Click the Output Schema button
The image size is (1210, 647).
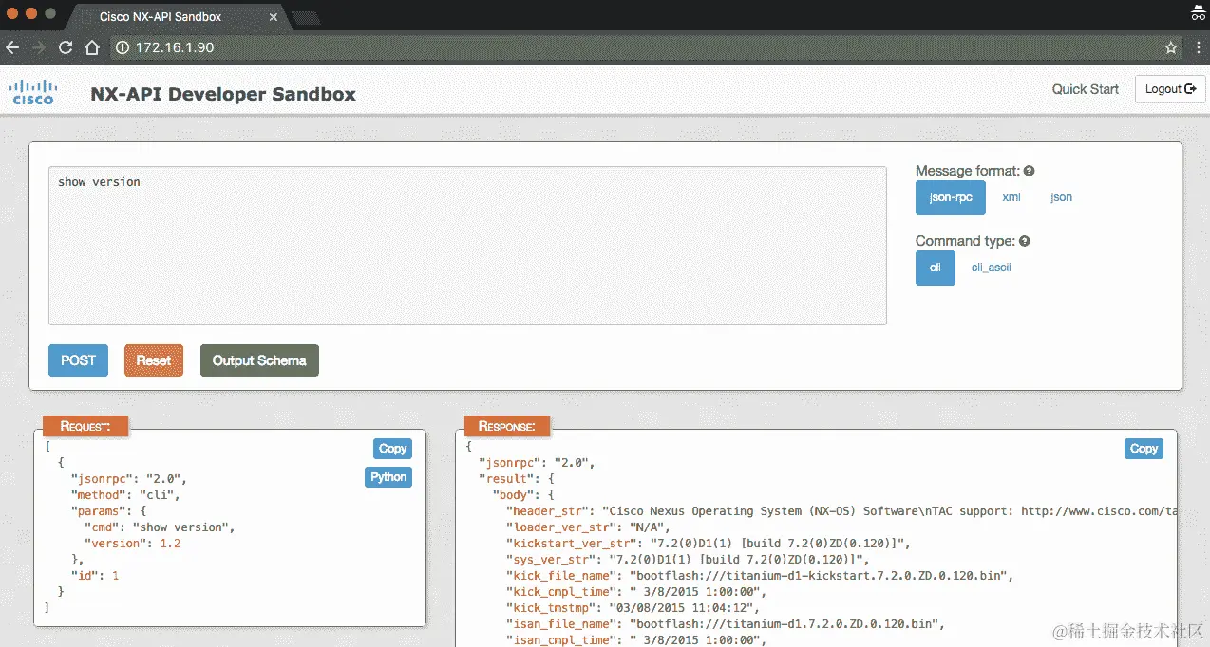tap(259, 360)
